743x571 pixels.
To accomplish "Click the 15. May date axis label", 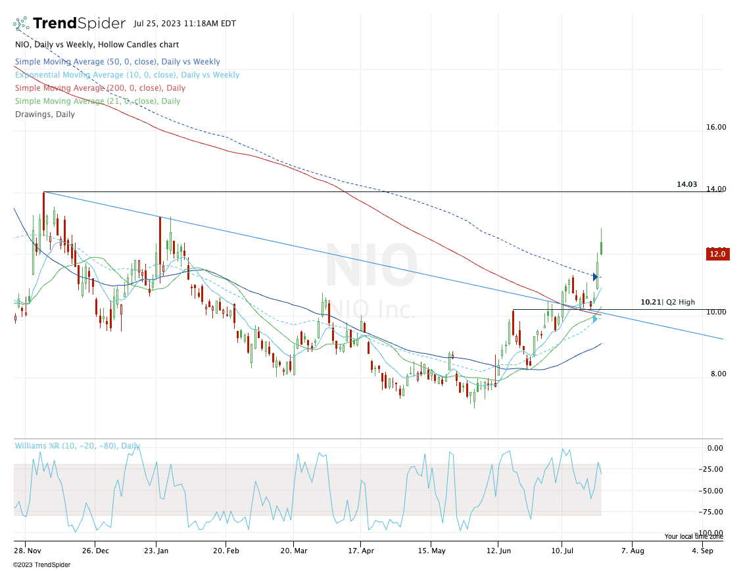I will tap(431, 551).
